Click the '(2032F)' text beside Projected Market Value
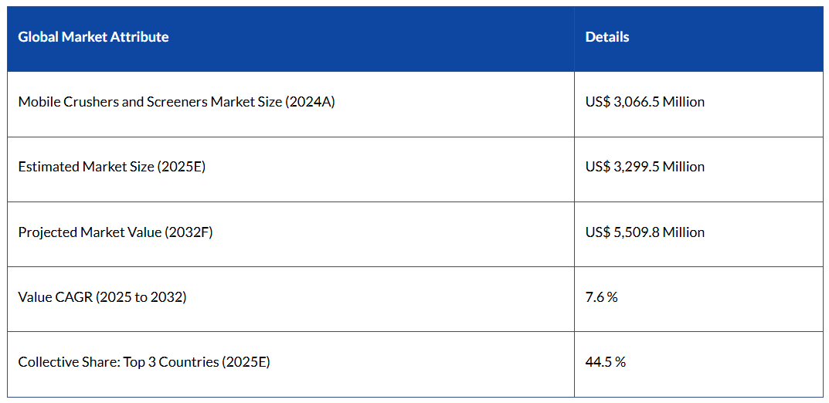Viewport: 829px width, 403px height. [x=189, y=232]
